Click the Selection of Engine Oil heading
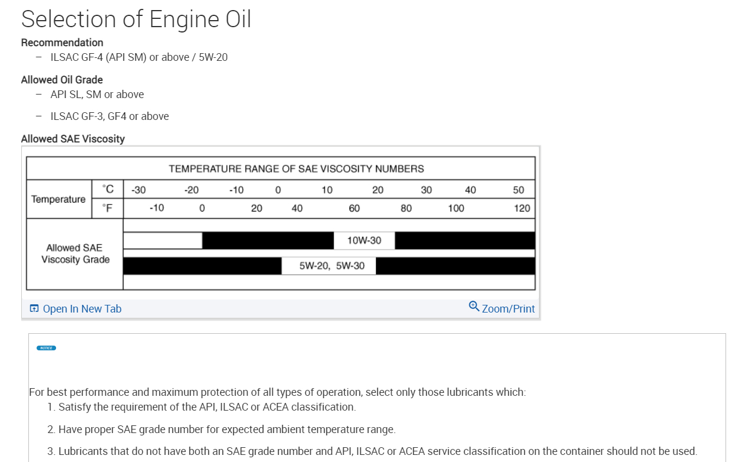This screenshot has height=462, width=732. (x=136, y=19)
